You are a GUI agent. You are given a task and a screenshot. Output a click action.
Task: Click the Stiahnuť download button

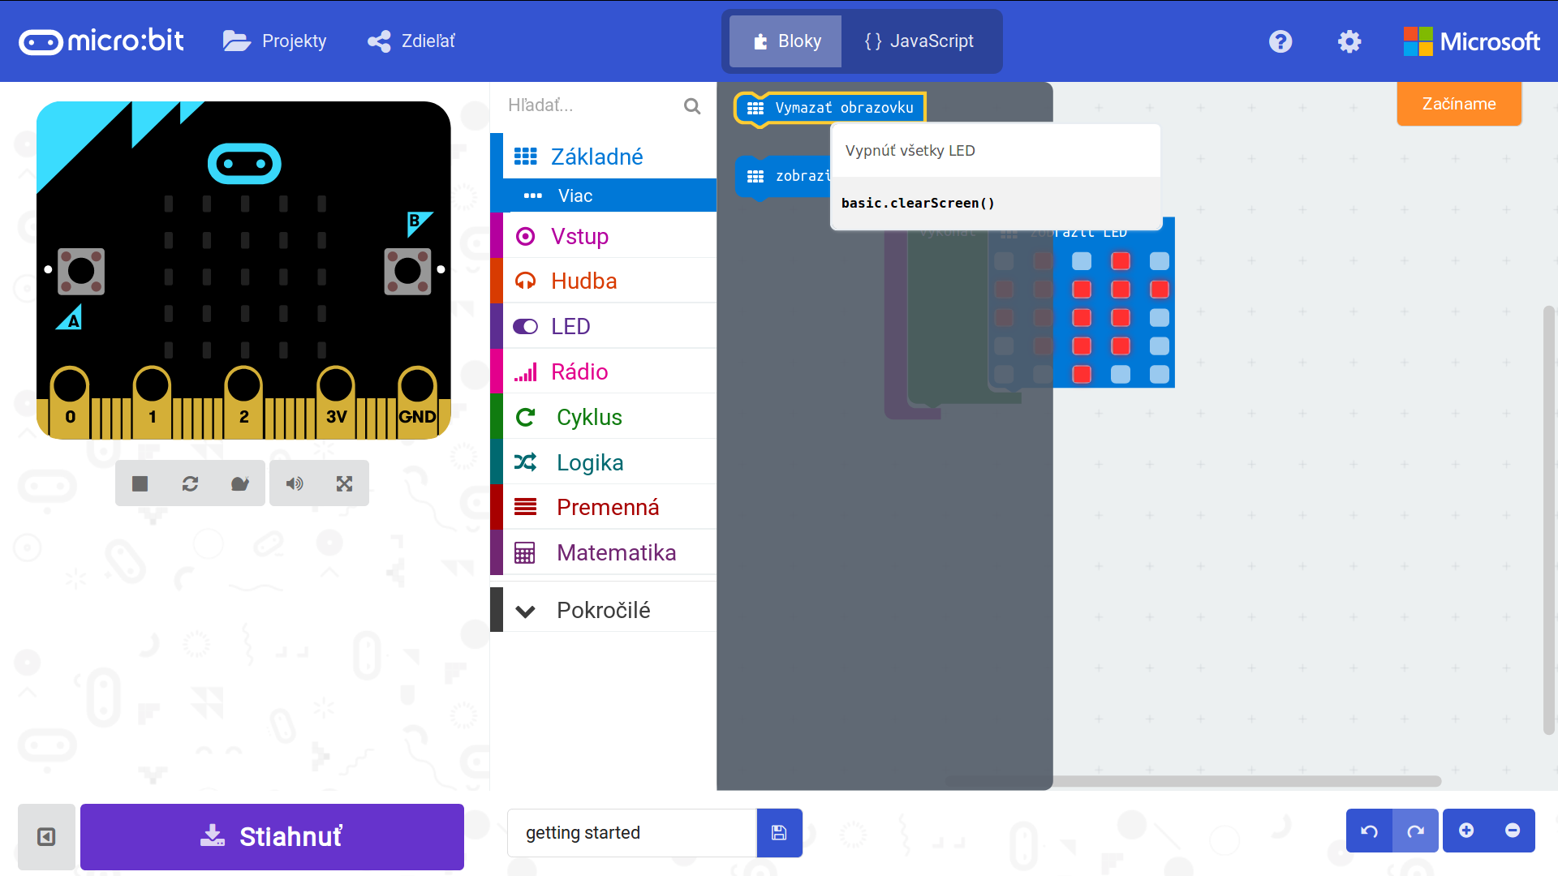click(272, 836)
